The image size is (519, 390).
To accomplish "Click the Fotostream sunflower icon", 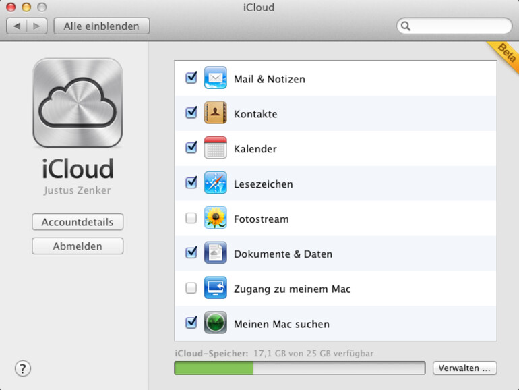I will coord(216,218).
